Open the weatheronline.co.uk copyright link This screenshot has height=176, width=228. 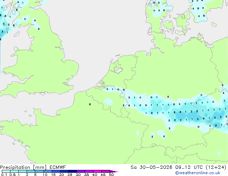pyautogui.click(x=198, y=173)
